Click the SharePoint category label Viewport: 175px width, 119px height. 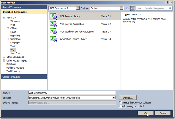(16, 39)
